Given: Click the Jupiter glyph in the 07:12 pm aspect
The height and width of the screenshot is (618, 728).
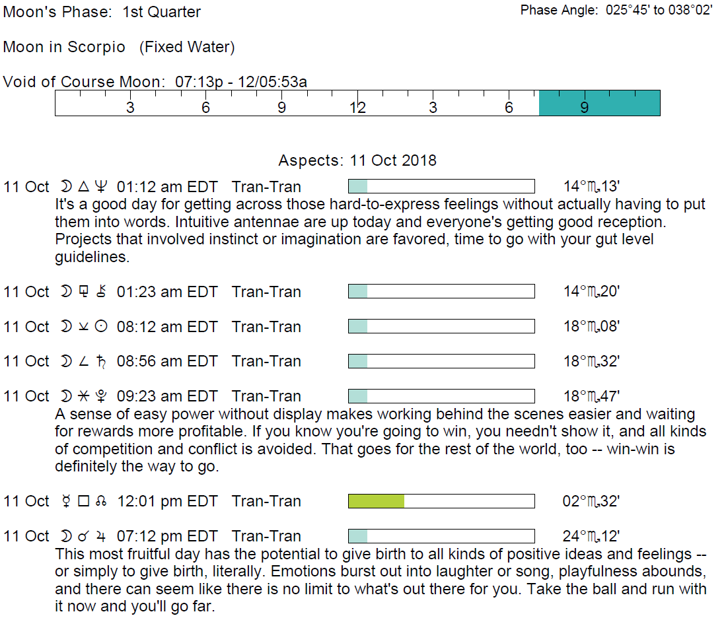Looking at the screenshot, I should [x=100, y=536].
